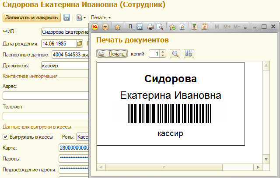Click the Адрес input field
The image size is (280, 178).
(45, 95)
